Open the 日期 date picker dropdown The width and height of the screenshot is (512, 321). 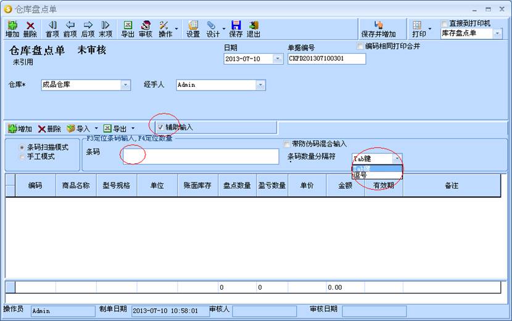(x=278, y=59)
